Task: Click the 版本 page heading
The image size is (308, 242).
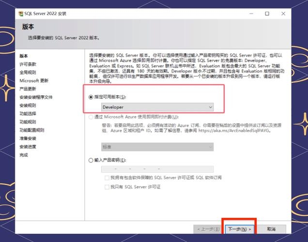Action: (28, 27)
